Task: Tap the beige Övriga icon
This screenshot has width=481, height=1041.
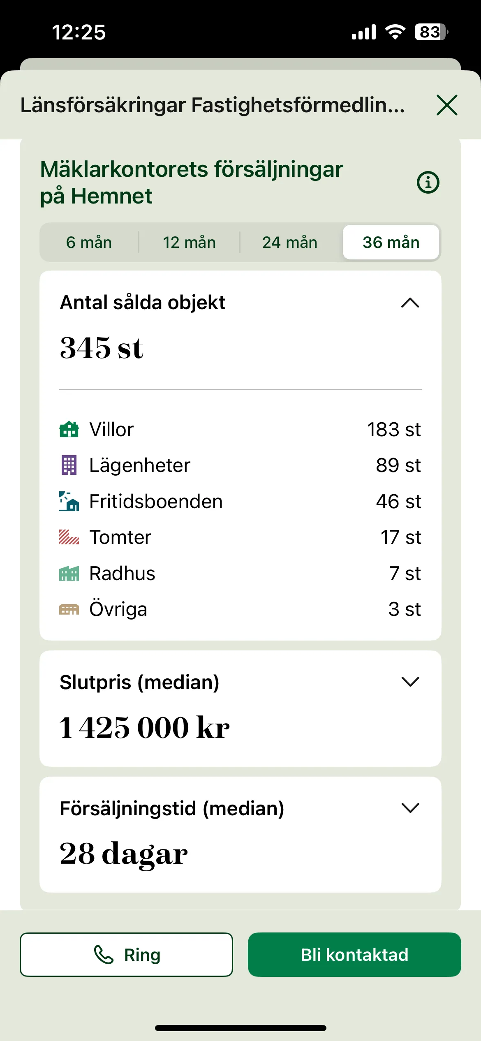Action: 69,609
